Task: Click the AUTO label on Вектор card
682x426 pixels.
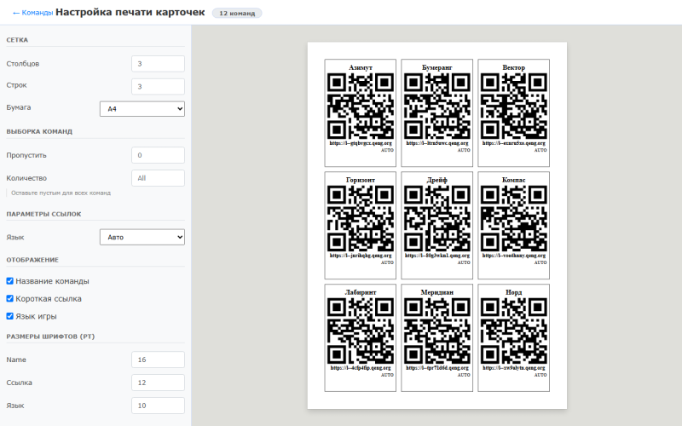Action: (540, 150)
